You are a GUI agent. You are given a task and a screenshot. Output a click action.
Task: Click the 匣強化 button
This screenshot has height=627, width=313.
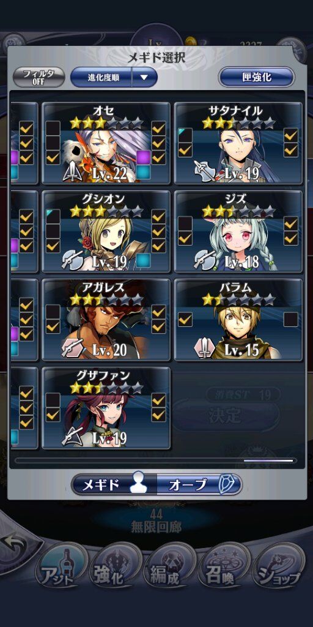point(257,77)
